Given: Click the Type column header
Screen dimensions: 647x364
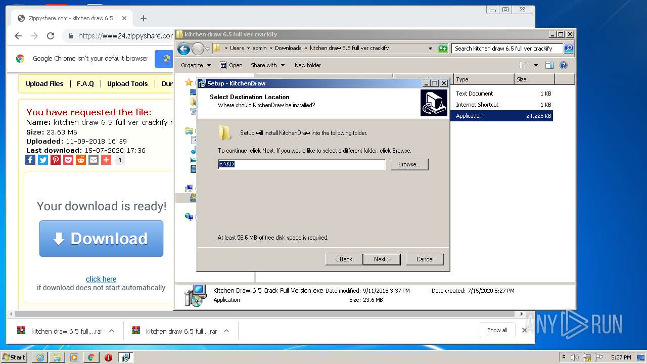Looking at the screenshot, I should click(484, 79).
